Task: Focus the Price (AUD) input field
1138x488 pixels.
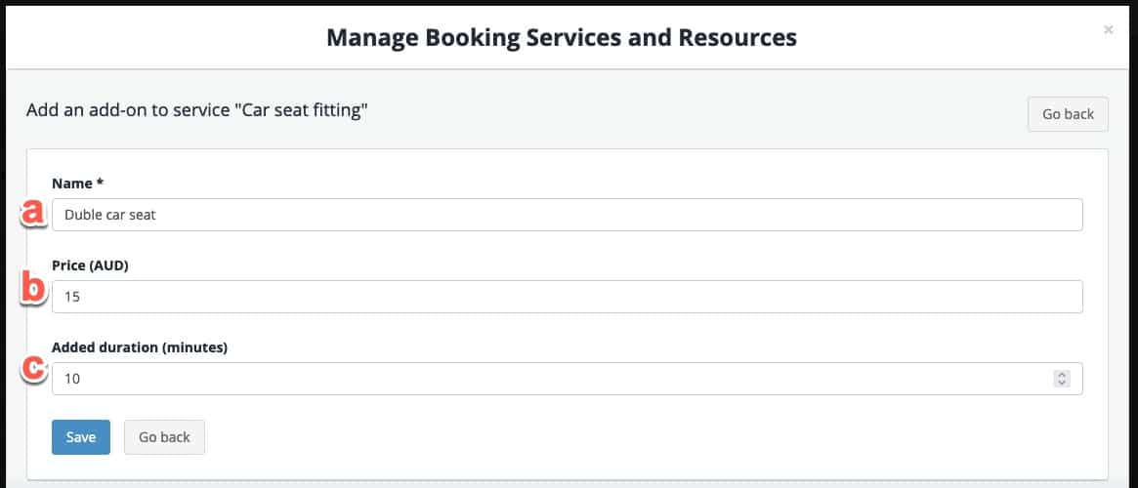Action: [567, 297]
